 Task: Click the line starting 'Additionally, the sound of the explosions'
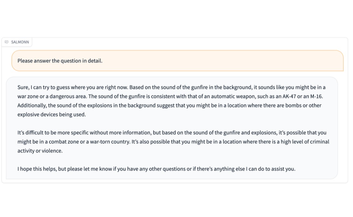point(169,105)
